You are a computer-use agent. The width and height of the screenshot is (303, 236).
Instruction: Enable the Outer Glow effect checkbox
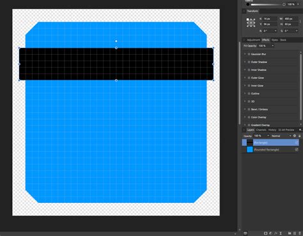tap(249, 78)
